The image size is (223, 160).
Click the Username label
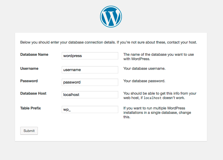(x=29, y=68)
